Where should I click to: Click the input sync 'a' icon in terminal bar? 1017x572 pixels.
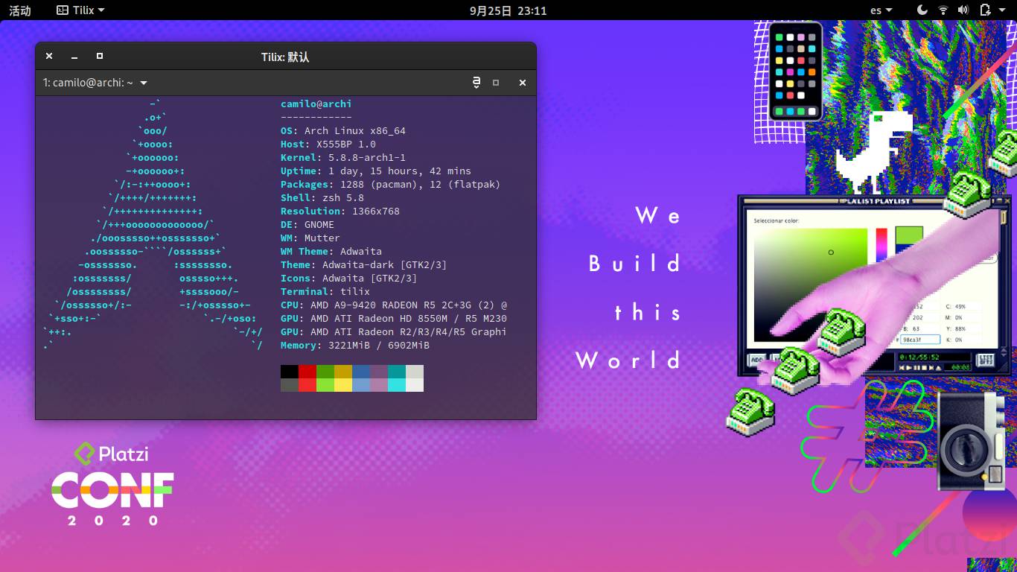point(476,83)
